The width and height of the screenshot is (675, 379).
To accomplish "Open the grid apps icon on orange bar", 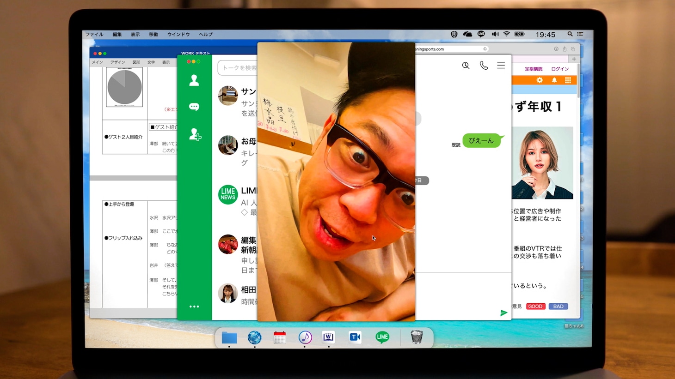I will (568, 80).
